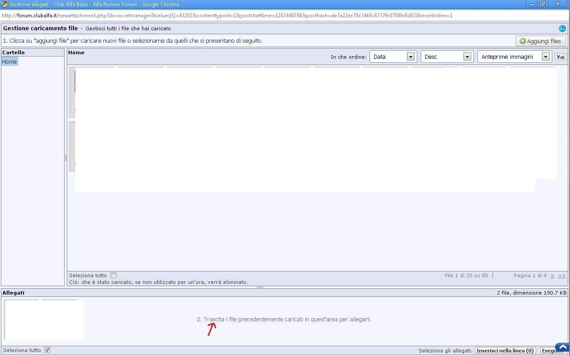Image resolution: width=570 pixels, height=356 pixels.
Task: Click the Aggiungi files button
Action: point(541,41)
